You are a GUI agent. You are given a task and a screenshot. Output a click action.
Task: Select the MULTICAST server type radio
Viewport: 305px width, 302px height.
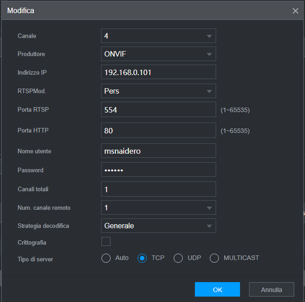tap(214, 258)
